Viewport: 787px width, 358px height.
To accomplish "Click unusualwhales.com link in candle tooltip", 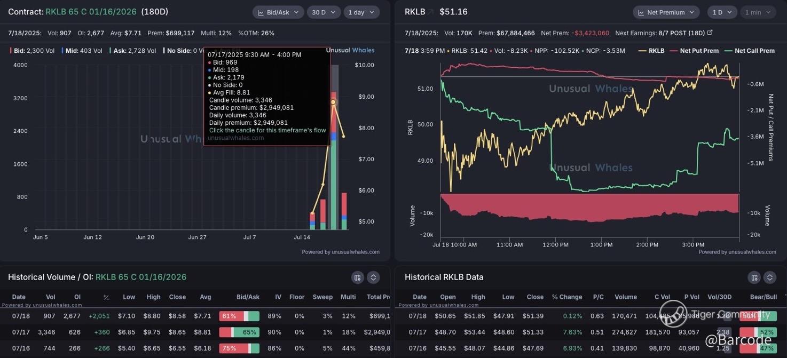I will pyautogui.click(x=235, y=138).
